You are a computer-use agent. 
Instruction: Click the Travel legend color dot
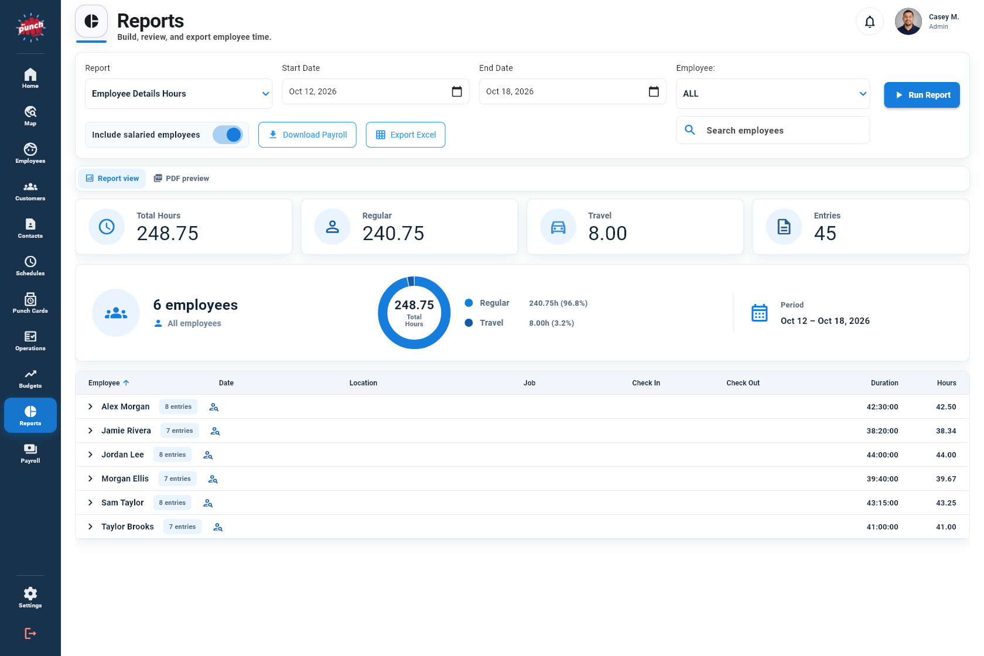click(x=469, y=323)
